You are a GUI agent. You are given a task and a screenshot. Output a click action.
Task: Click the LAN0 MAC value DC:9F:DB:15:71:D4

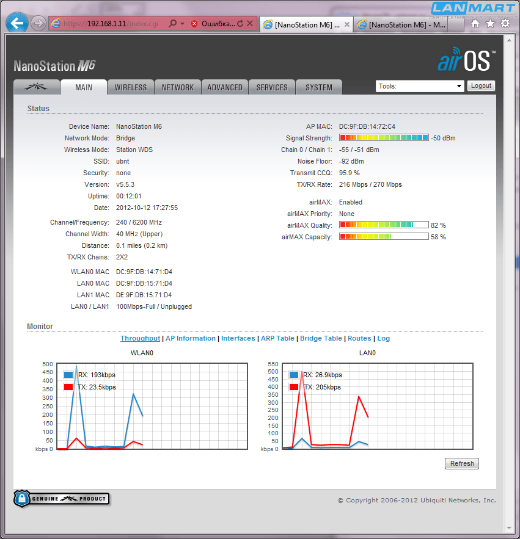[x=144, y=284]
